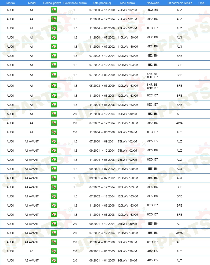Select fuel icon in A4 AVANT 8D5, B5 row
The width and height of the screenshot is (210, 265).
[54, 141]
